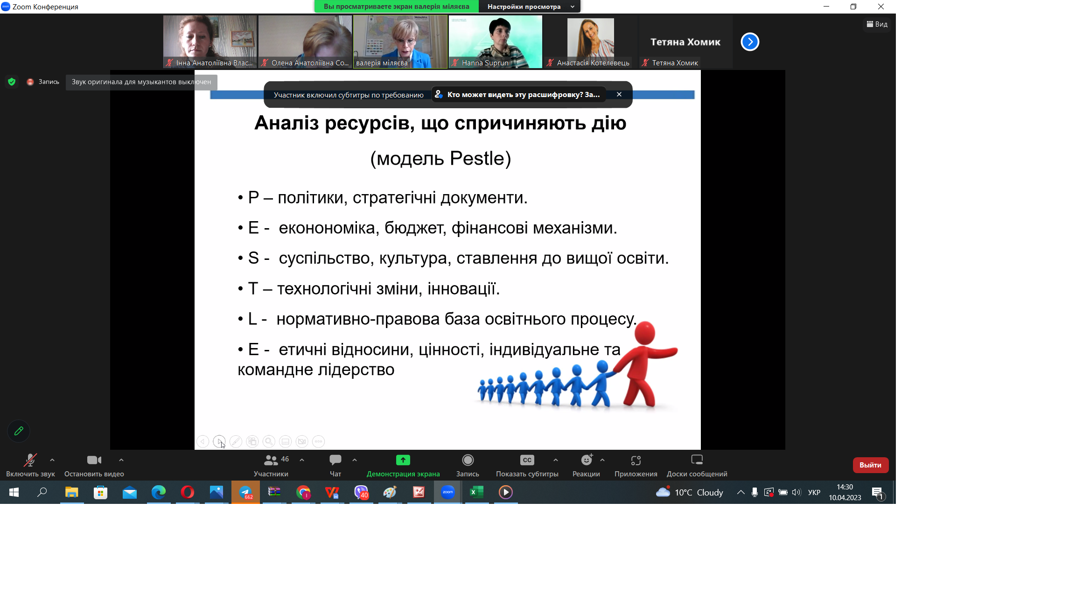Click the green encryption shield icon
Screen dimensions: 1090x614
pyautogui.click(x=12, y=82)
